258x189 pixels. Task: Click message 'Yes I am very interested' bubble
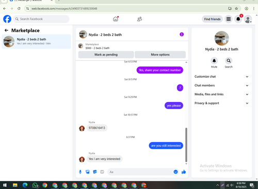click(x=104, y=159)
